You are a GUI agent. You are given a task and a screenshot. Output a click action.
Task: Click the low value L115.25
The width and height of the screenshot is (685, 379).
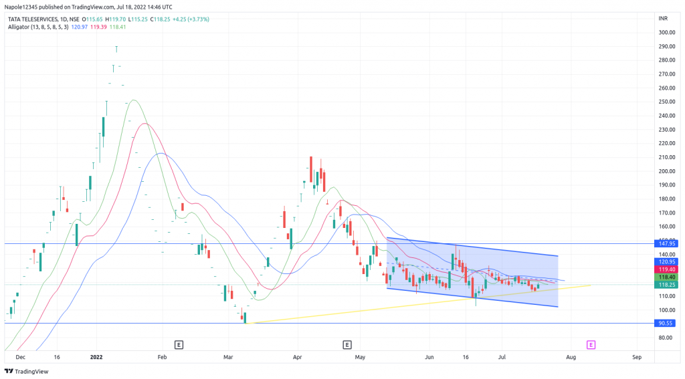pos(138,19)
